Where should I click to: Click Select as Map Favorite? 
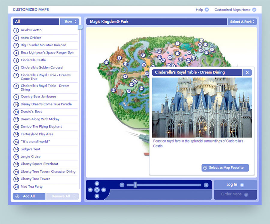[225, 168]
